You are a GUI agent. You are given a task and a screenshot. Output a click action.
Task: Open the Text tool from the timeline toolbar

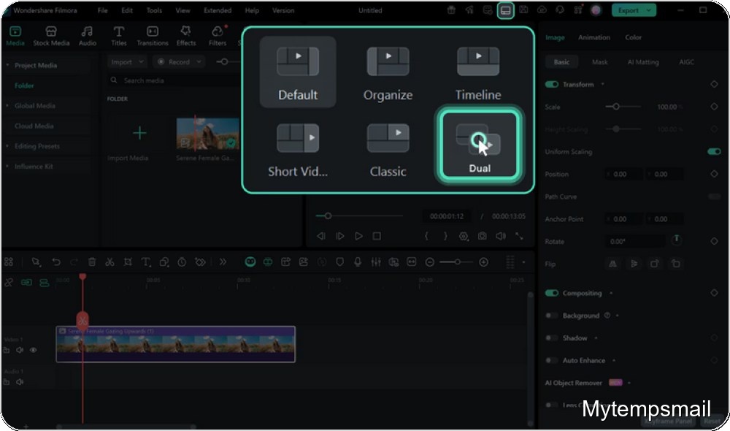click(145, 262)
